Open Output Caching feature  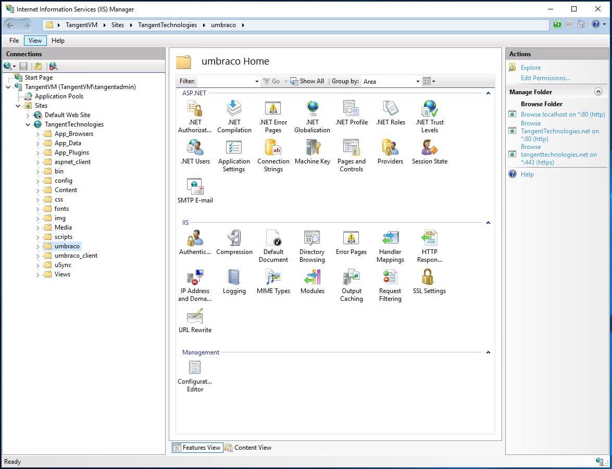[351, 285]
